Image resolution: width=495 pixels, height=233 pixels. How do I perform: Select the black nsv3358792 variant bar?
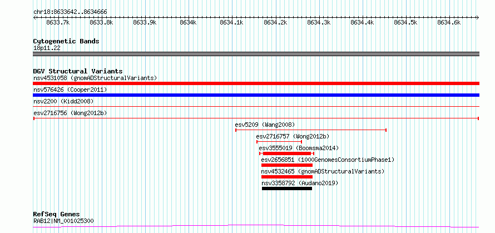[287, 189]
